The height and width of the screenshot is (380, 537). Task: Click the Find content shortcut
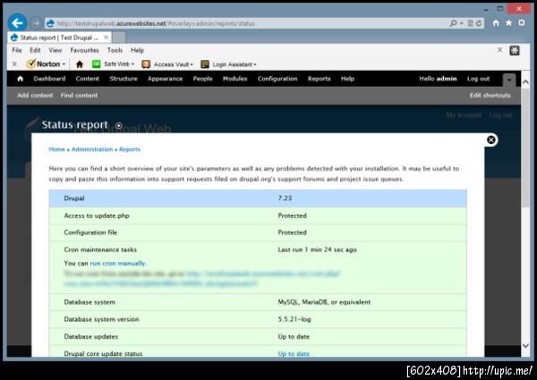(79, 96)
